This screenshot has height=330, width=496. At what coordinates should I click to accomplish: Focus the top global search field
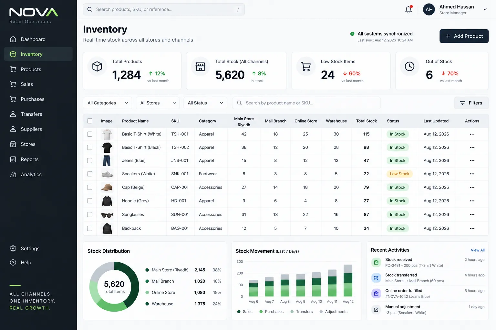(164, 9)
